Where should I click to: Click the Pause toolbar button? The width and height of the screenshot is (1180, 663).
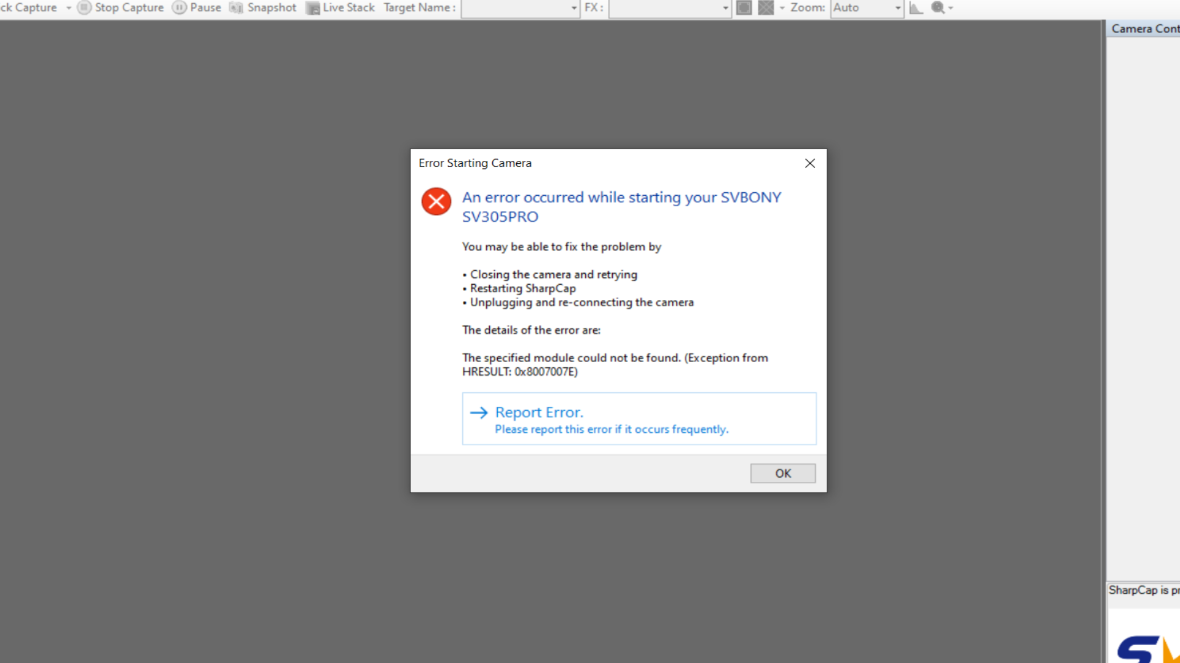click(x=197, y=7)
